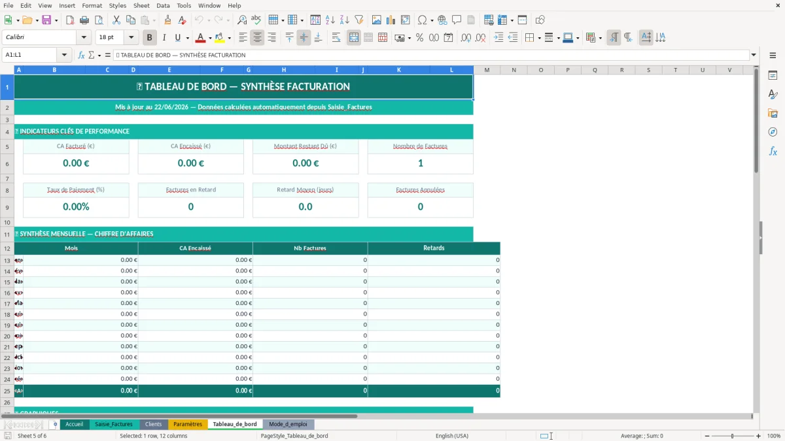Toggle Merge and Center Cells
785x441 pixels.
coord(354,38)
